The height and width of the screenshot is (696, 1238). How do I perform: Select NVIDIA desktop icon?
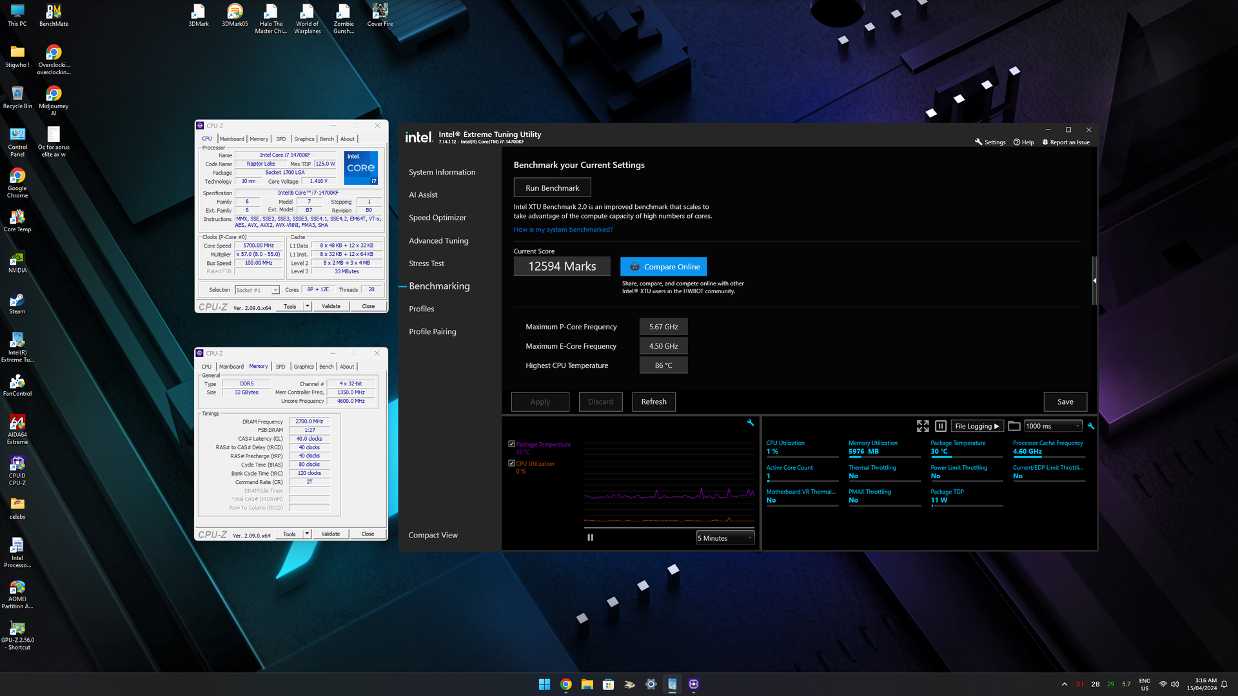(17, 262)
